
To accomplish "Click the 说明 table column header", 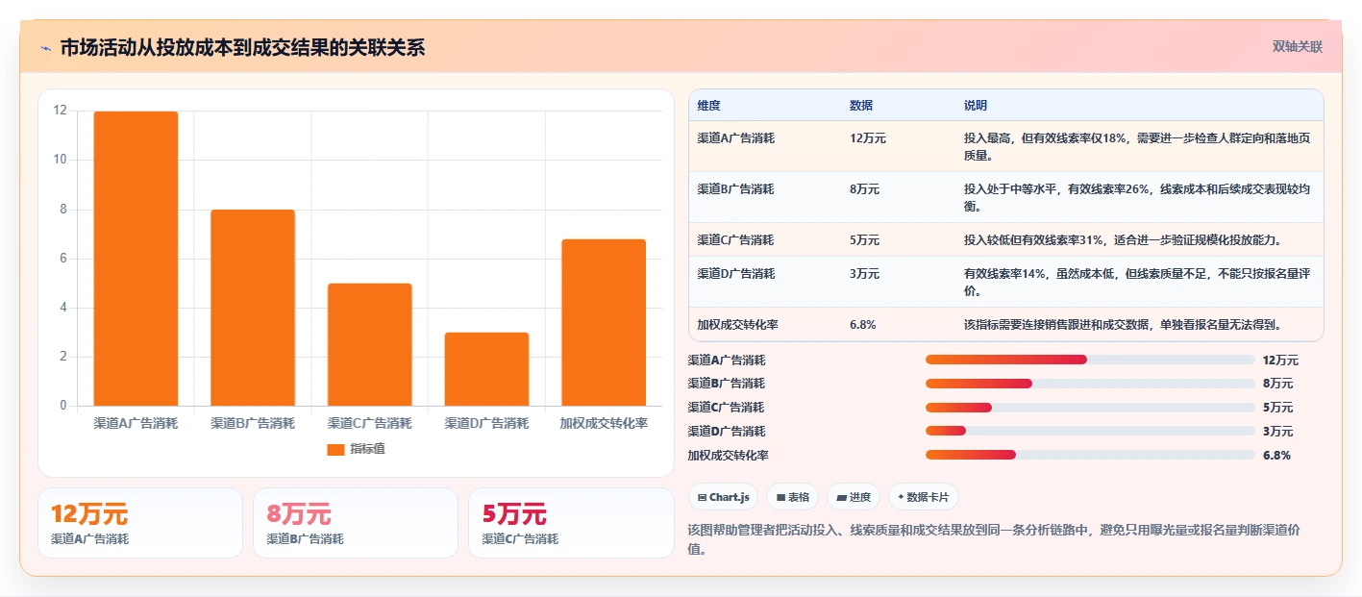I will click(976, 105).
